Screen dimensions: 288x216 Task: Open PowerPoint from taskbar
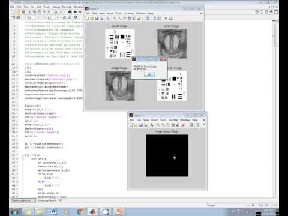119,212
